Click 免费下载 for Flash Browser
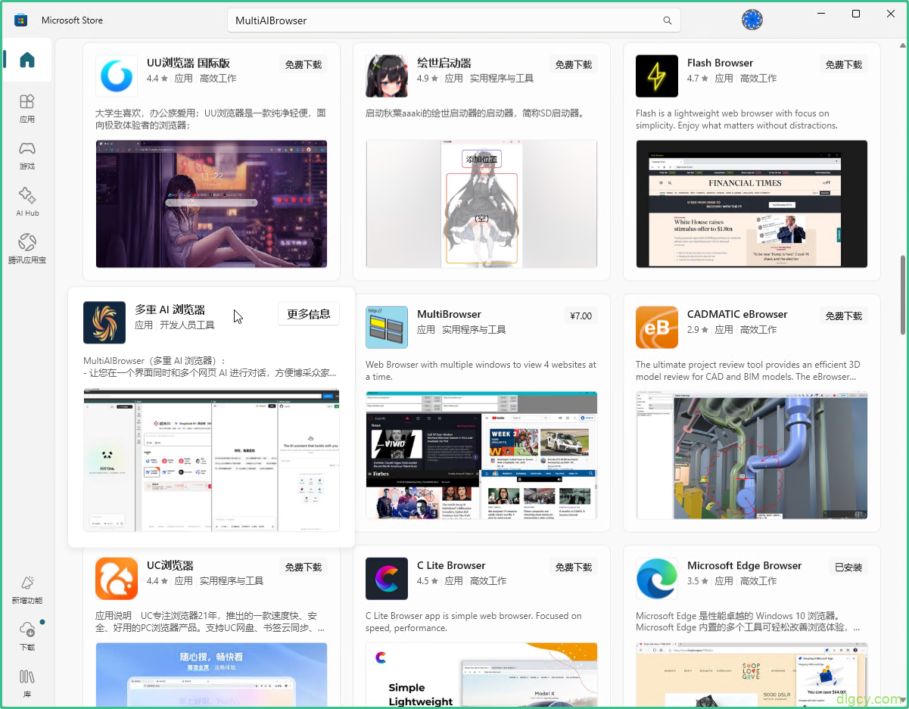Viewport: 909px width, 709px height. [x=843, y=64]
